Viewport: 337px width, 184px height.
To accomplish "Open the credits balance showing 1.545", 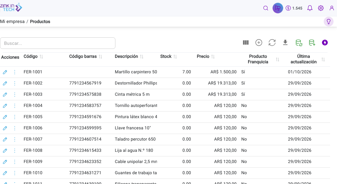I will (294, 8).
